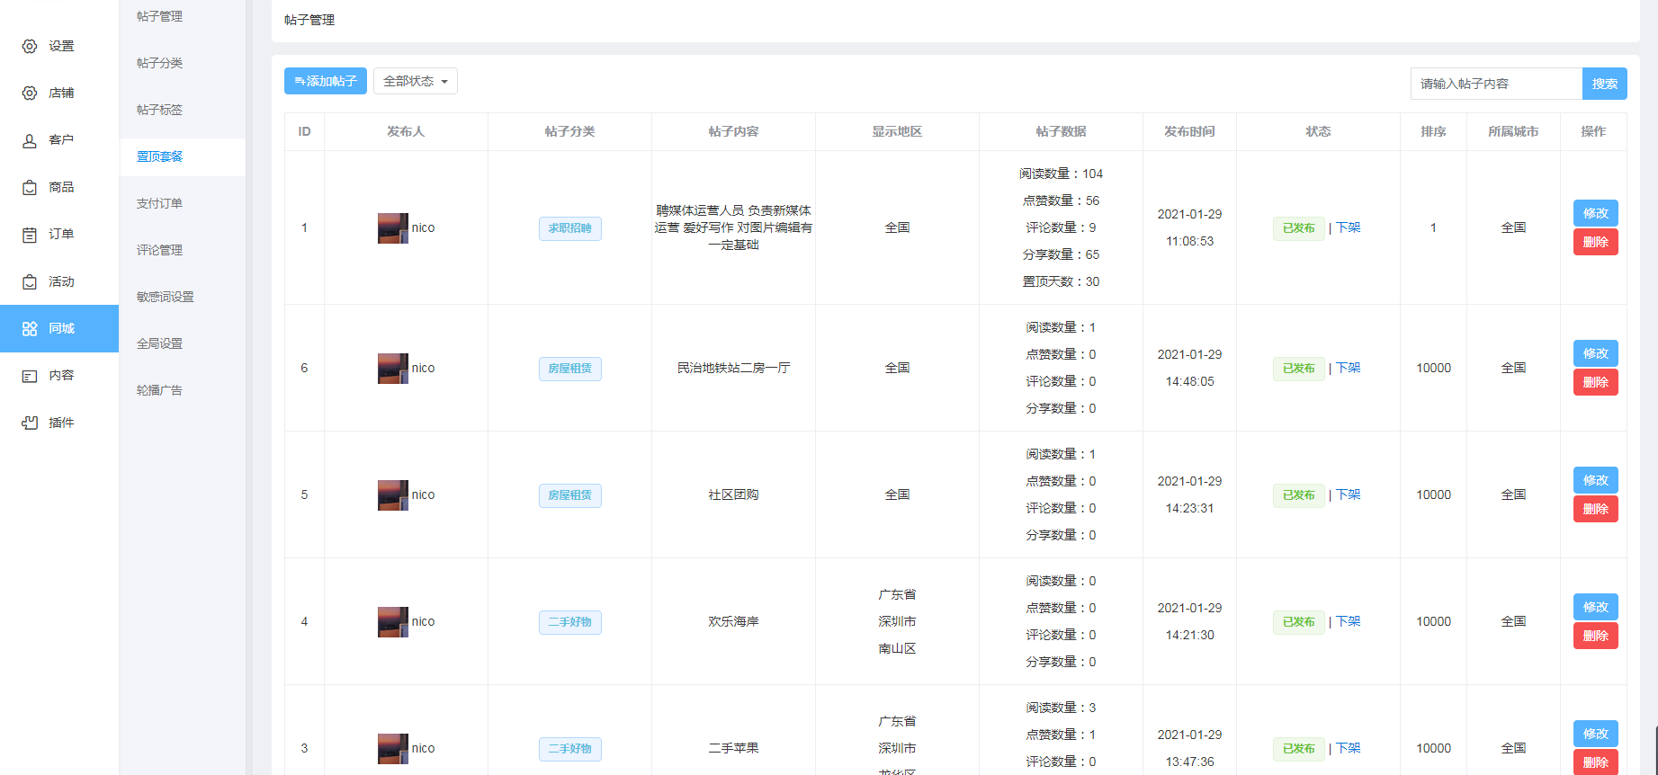Image resolution: width=1658 pixels, height=775 pixels.
Task: Select 敏感词设置 in the submenu
Action: coord(165,297)
